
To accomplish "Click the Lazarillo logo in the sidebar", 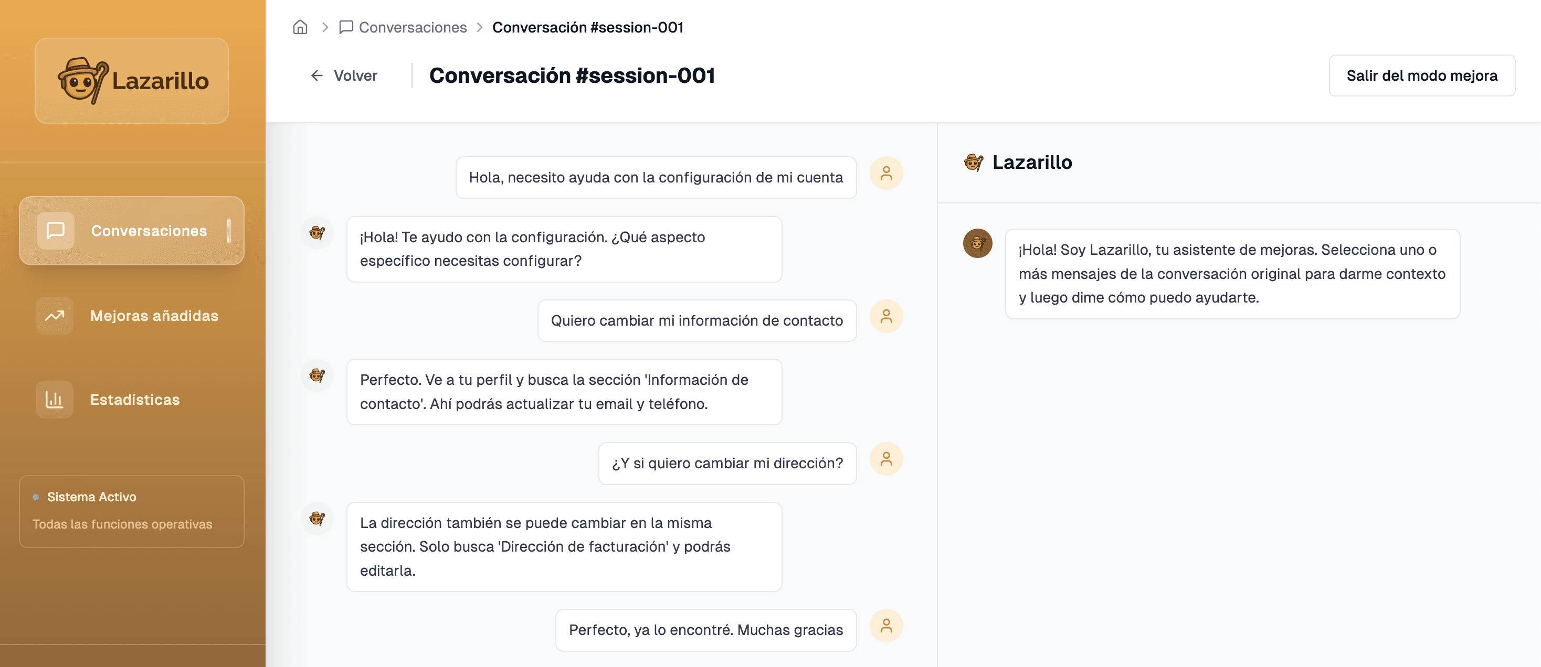I will [x=132, y=80].
